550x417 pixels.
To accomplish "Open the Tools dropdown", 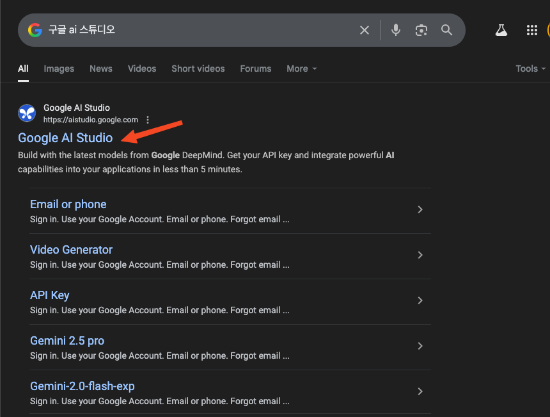I will click(530, 69).
